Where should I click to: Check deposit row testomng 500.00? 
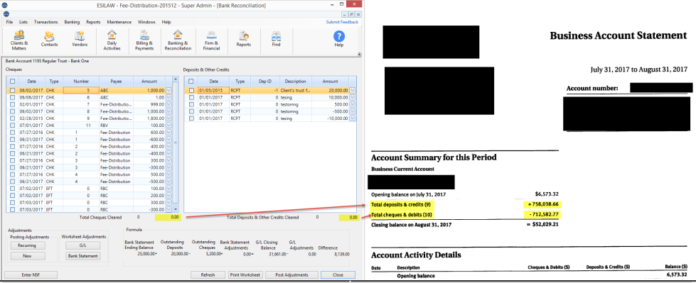(x=191, y=104)
